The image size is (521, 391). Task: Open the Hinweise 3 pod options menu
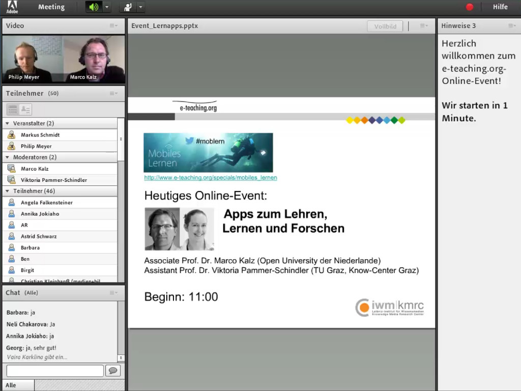click(512, 25)
